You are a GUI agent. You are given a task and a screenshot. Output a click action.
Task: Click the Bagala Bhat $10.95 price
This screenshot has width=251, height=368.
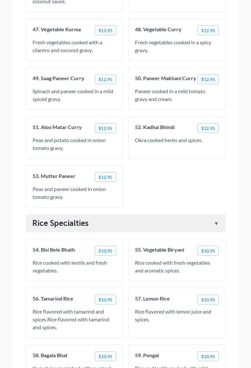105,356
